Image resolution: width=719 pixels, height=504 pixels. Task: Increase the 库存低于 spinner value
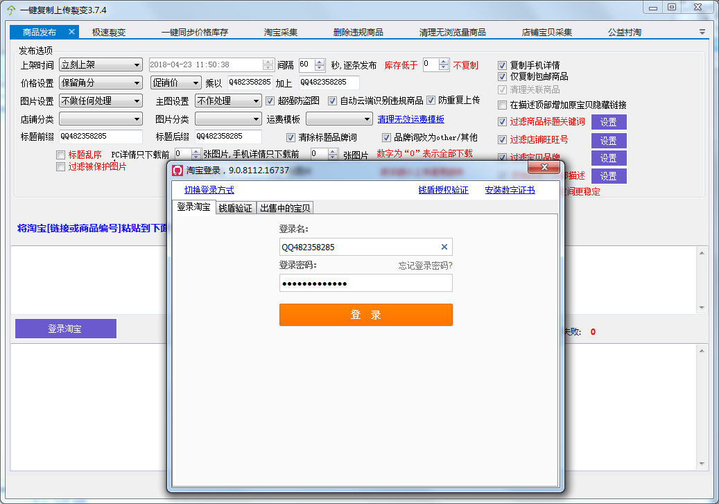pos(444,62)
